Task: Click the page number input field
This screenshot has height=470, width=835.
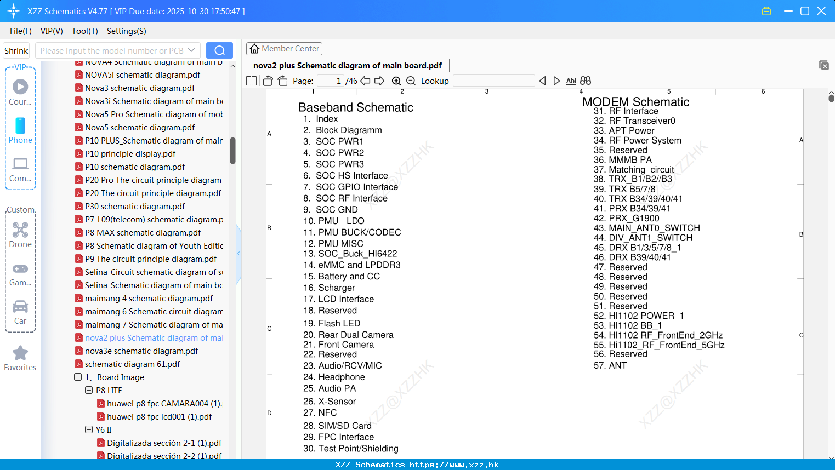Action: coord(330,81)
